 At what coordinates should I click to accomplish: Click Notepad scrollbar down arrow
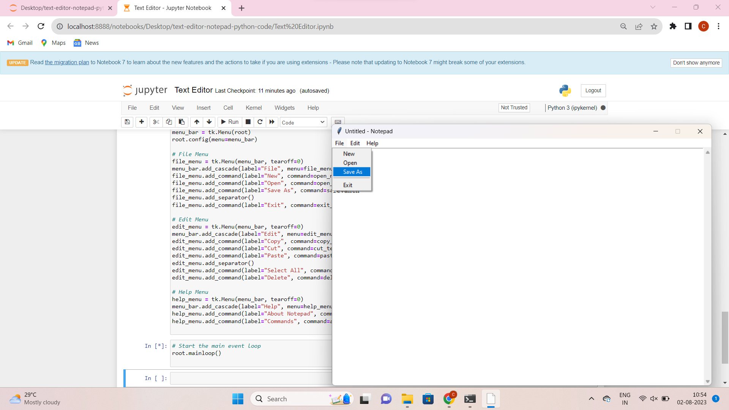[x=707, y=382]
